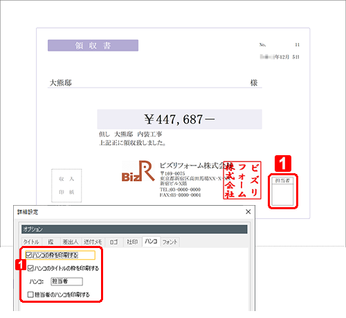346x318 pixels.
Task: Click the ハンコ tab
Action: point(151,241)
